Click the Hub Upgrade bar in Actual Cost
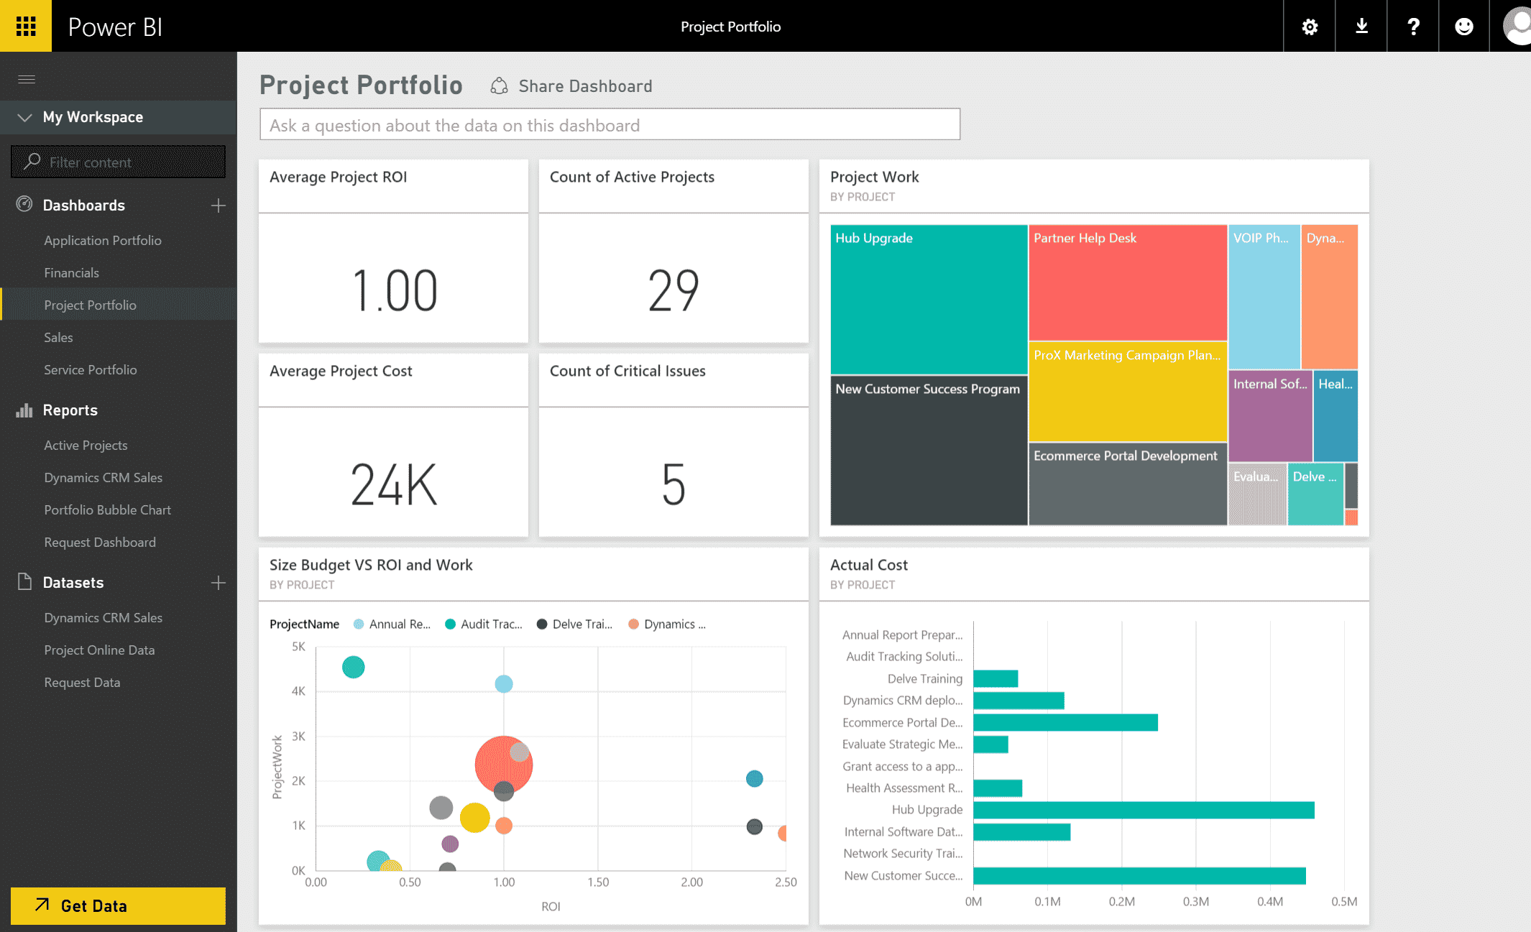The height and width of the screenshot is (932, 1531). 1144,810
